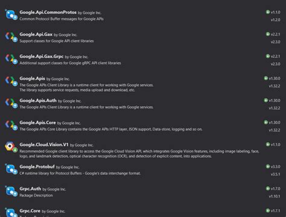
Task: Click the Google.Api.Gax package icon
Action: tap(11, 37)
